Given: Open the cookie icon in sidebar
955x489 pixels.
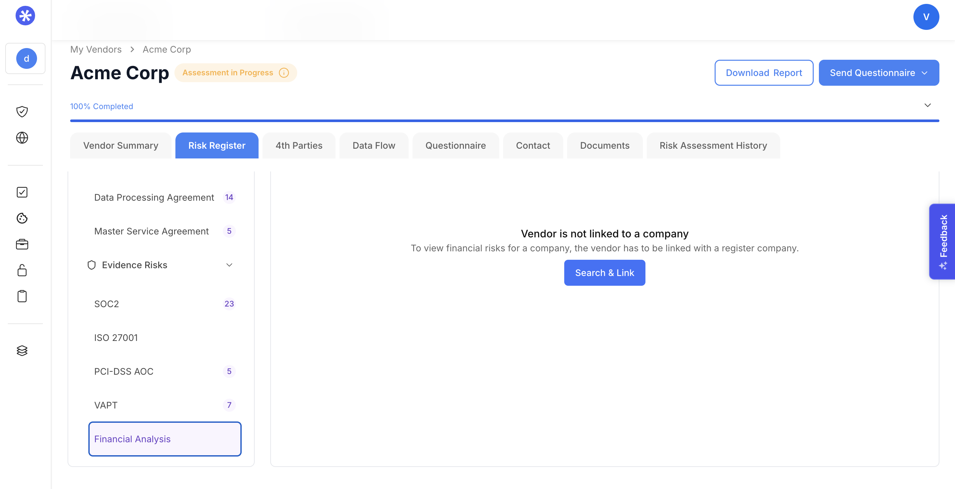Looking at the screenshot, I should pyautogui.click(x=22, y=218).
